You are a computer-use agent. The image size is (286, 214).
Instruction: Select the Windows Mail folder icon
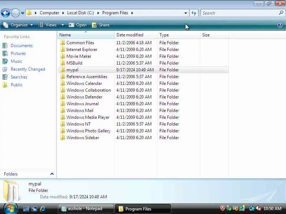click(63, 111)
